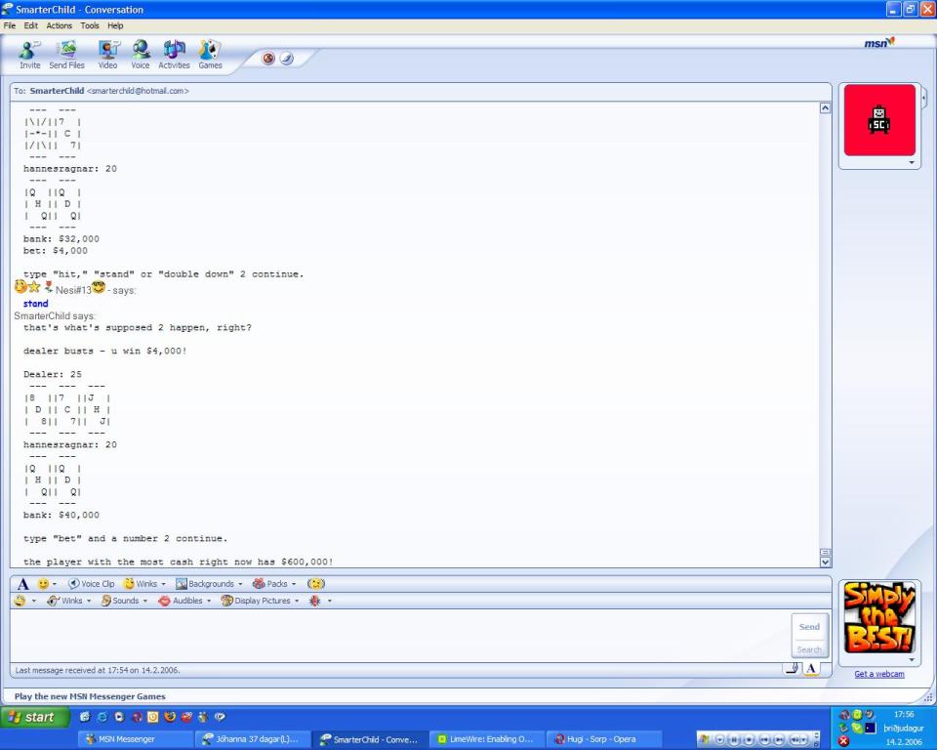Pause playback in taskbar media player

point(734,740)
